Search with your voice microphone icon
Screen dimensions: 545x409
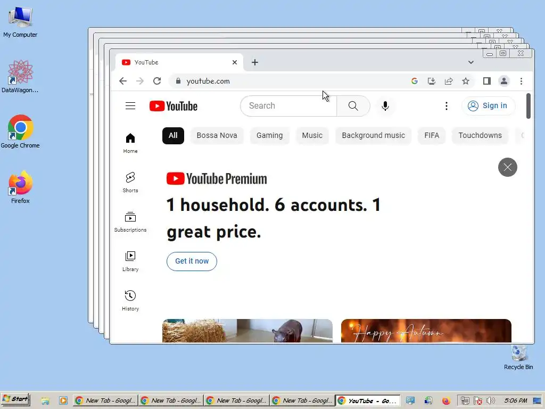tap(385, 106)
